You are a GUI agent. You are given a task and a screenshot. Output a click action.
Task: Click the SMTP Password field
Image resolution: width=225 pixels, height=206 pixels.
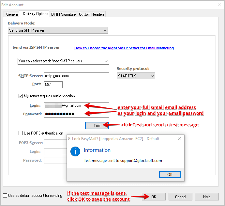[77, 114]
